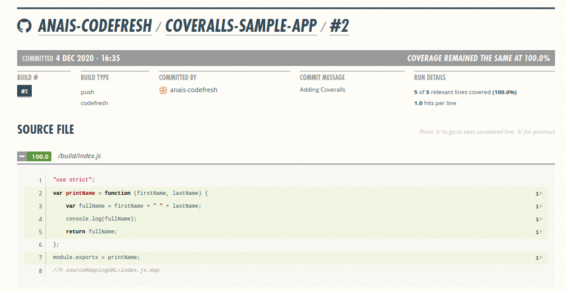Click the green 100.0 coverage badge

40,156
